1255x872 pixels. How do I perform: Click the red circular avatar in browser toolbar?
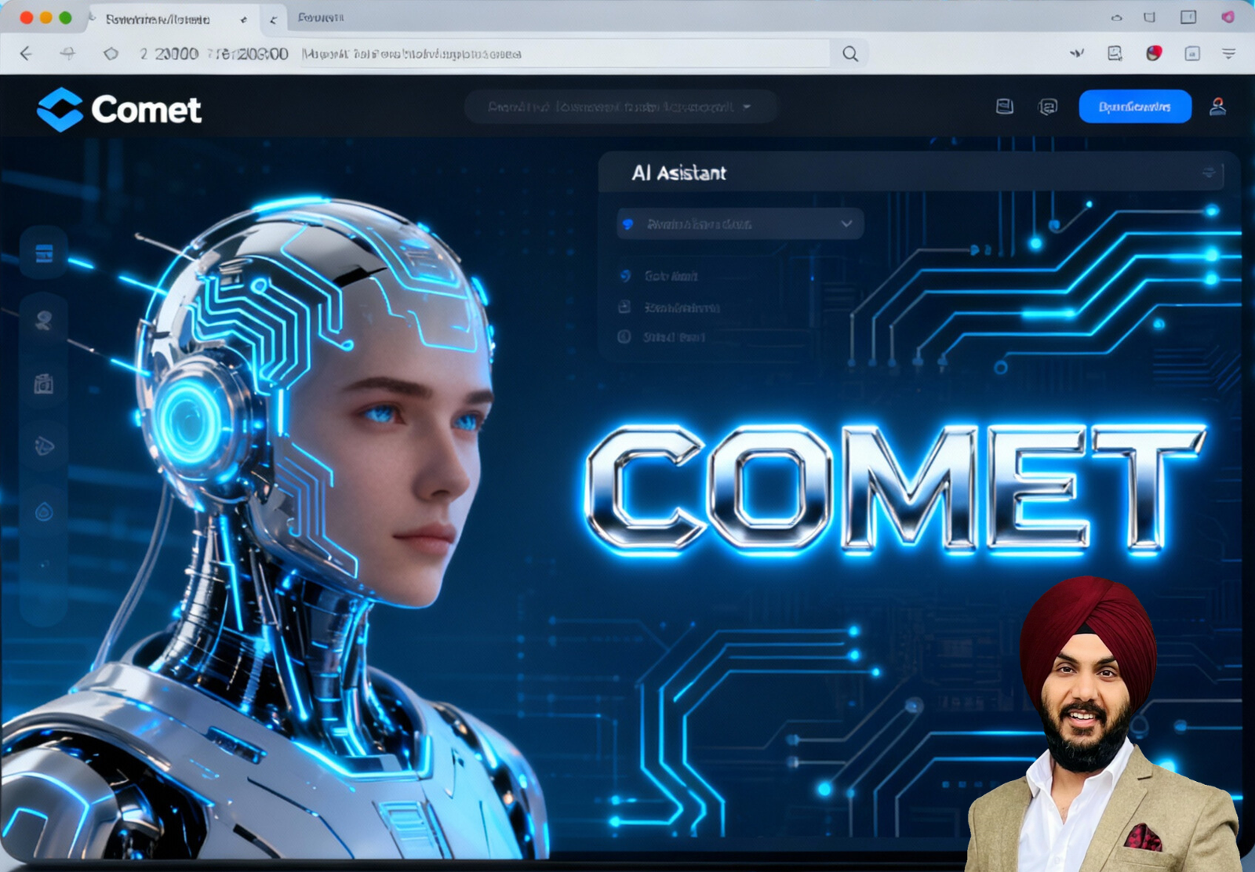[1153, 53]
